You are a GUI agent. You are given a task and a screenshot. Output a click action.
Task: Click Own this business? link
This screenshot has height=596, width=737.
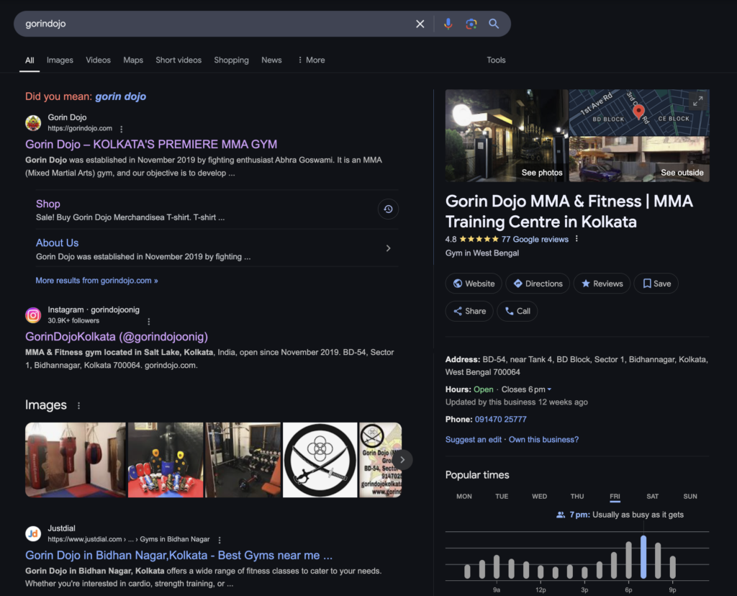[544, 440]
